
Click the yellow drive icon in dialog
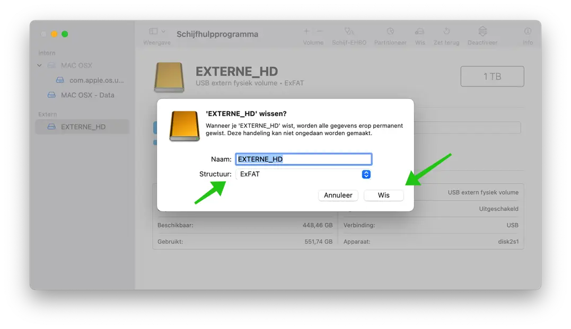pos(185,126)
